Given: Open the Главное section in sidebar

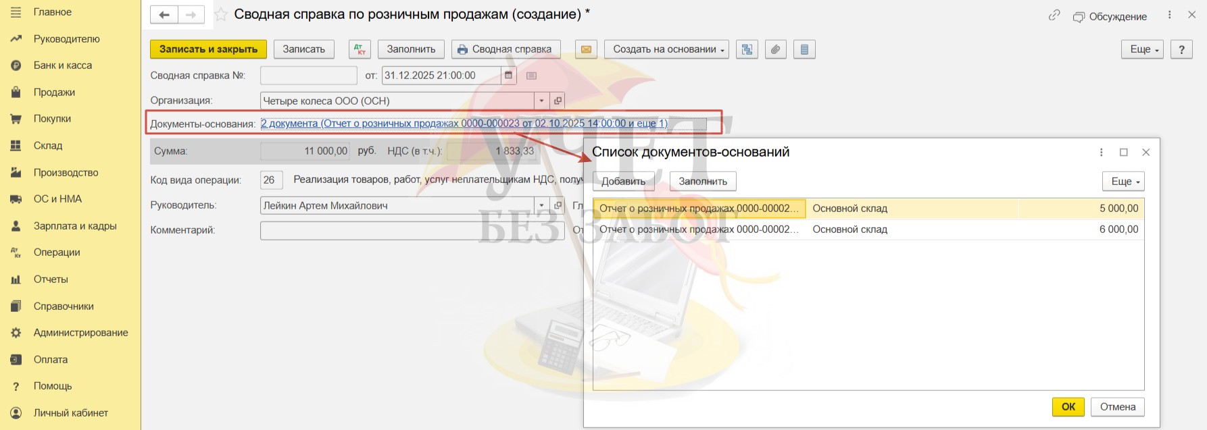Looking at the screenshot, I should (52, 12).
